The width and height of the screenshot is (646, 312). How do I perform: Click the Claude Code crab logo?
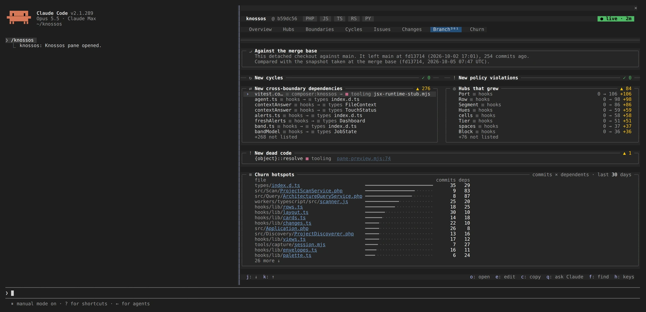19,17
